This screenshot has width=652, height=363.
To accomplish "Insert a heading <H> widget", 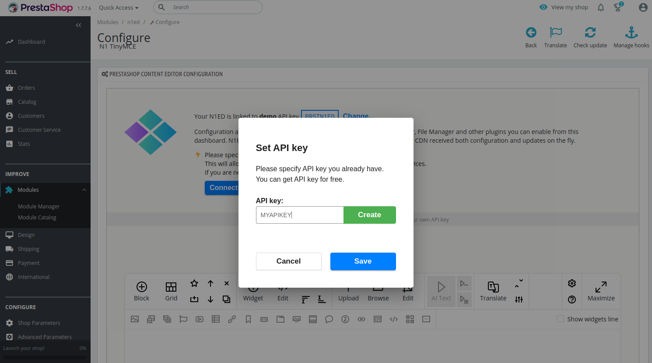I will 361,319.
